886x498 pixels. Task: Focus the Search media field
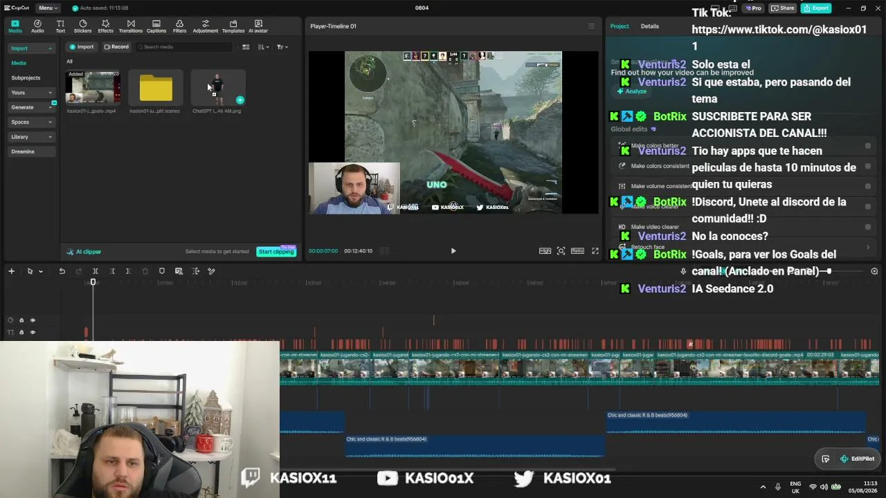(183, 47)
